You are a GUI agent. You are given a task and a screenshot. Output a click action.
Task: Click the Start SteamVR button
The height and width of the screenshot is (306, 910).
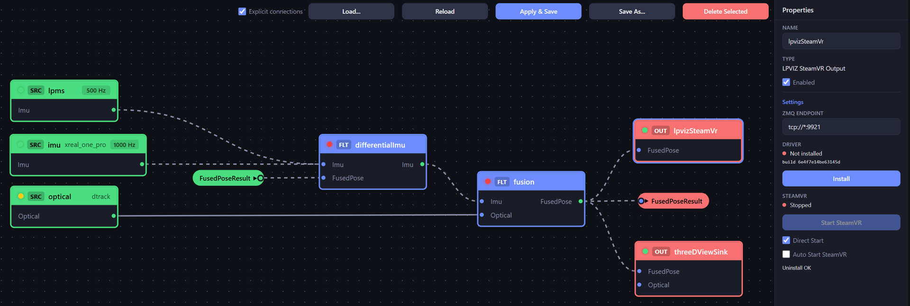point(841,223)
